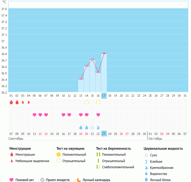Click the heart icon on day 05
This screenshot has width=191, height=182.
34,115
